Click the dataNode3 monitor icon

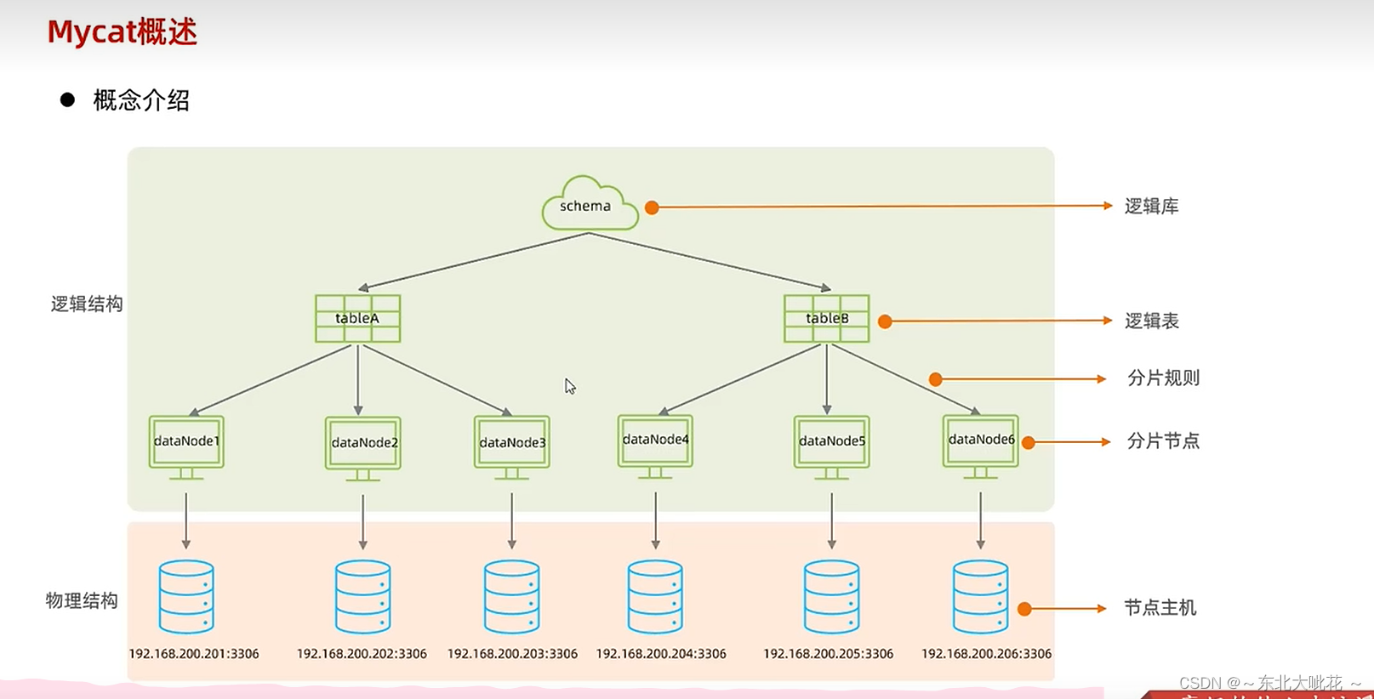coord(511,448)
